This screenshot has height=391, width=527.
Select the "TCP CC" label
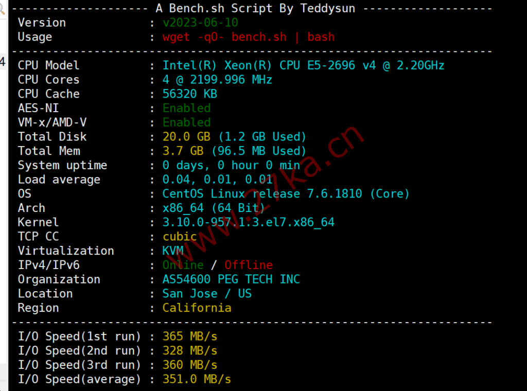click(x=38, y=237)
